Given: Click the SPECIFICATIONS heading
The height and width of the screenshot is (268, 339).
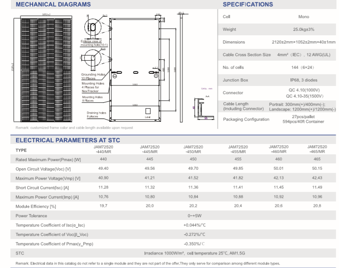Looking at the screenshot, I should pos(248,5).
